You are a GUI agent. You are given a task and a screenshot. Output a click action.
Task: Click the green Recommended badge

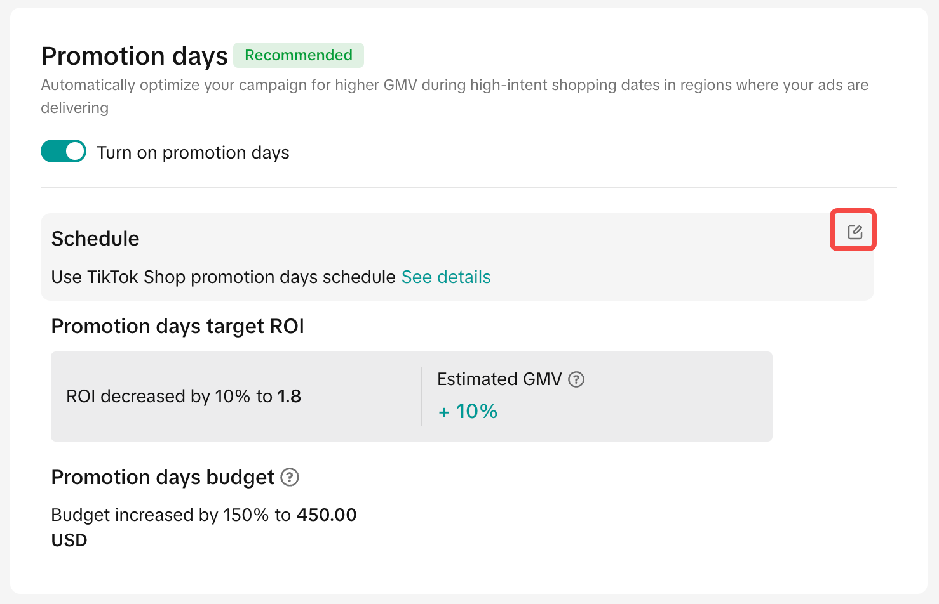(x=299, y=55)
